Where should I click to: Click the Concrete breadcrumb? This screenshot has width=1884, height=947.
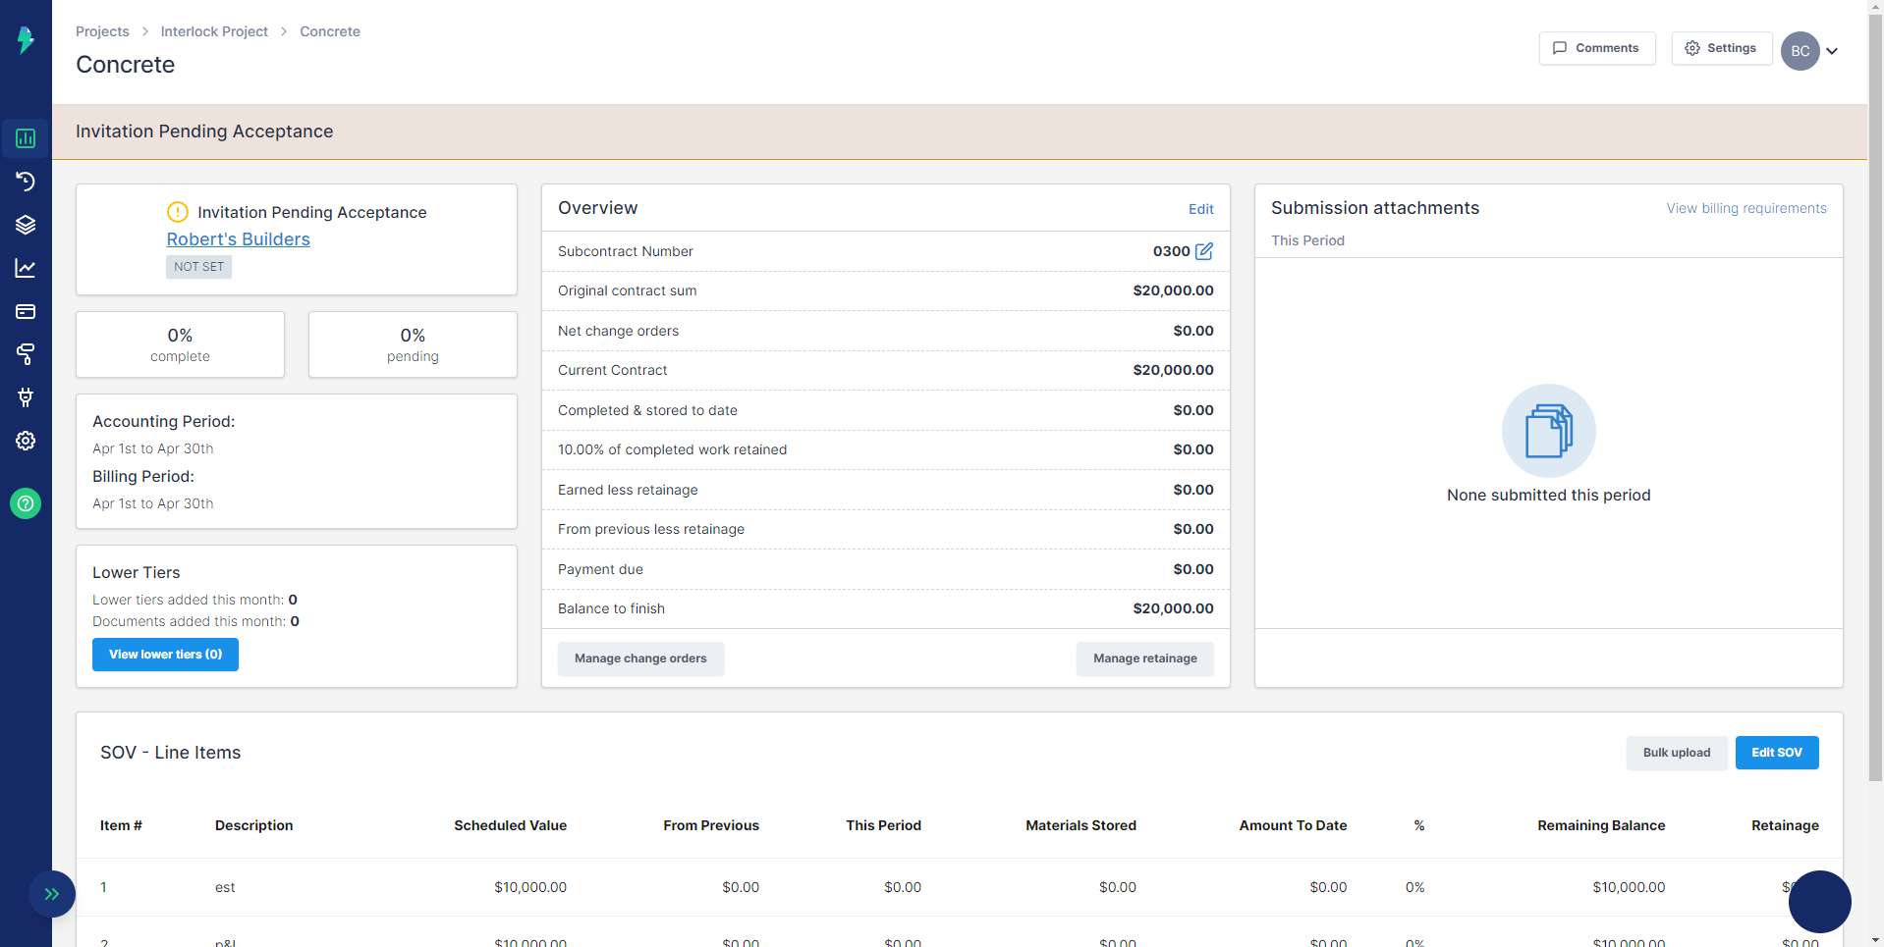[330, 31]
